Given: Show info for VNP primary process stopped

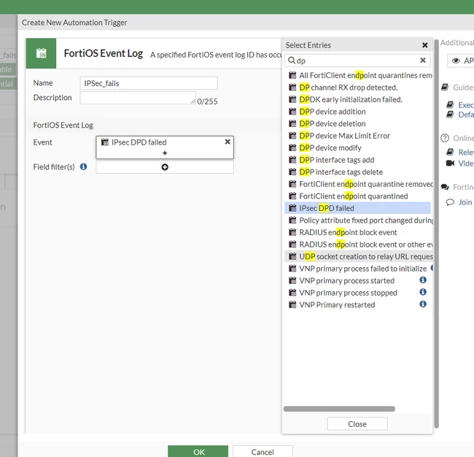Looking at the screenshot, I should pyautogui.click(x=423, y=292).
